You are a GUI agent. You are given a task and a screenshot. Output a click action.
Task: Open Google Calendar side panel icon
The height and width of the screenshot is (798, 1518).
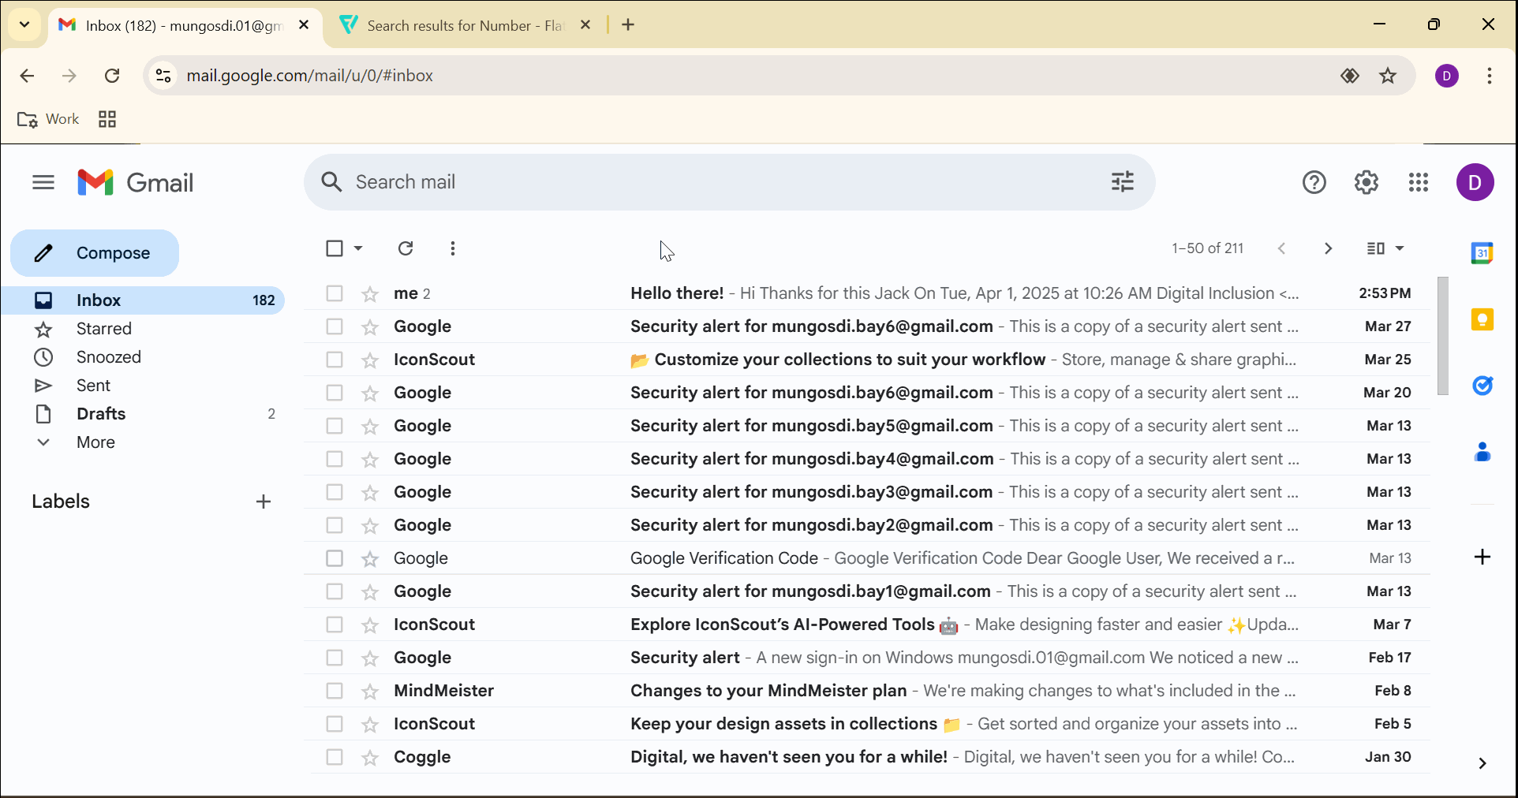click(x=1482, y=253)
